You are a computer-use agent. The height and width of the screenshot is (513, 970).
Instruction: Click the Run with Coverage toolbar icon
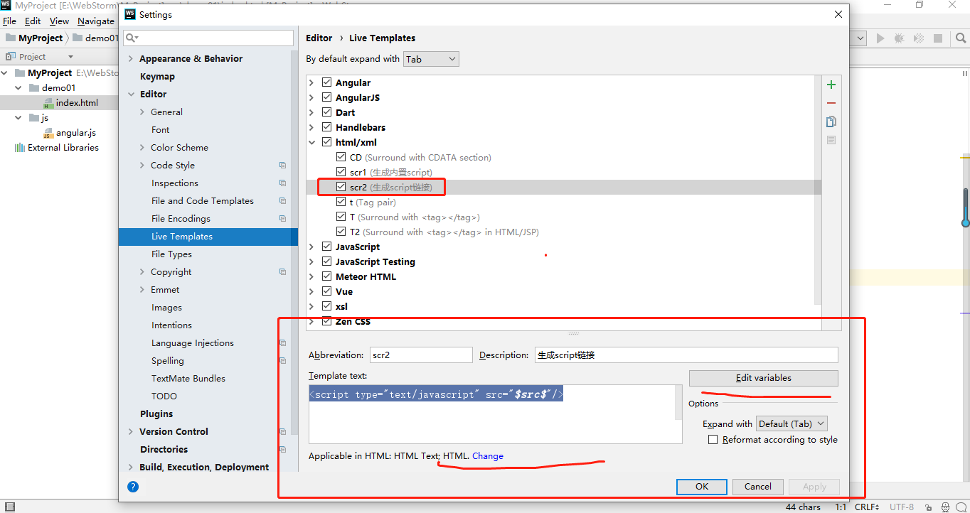pyautogui.click(x=919, y=38)
